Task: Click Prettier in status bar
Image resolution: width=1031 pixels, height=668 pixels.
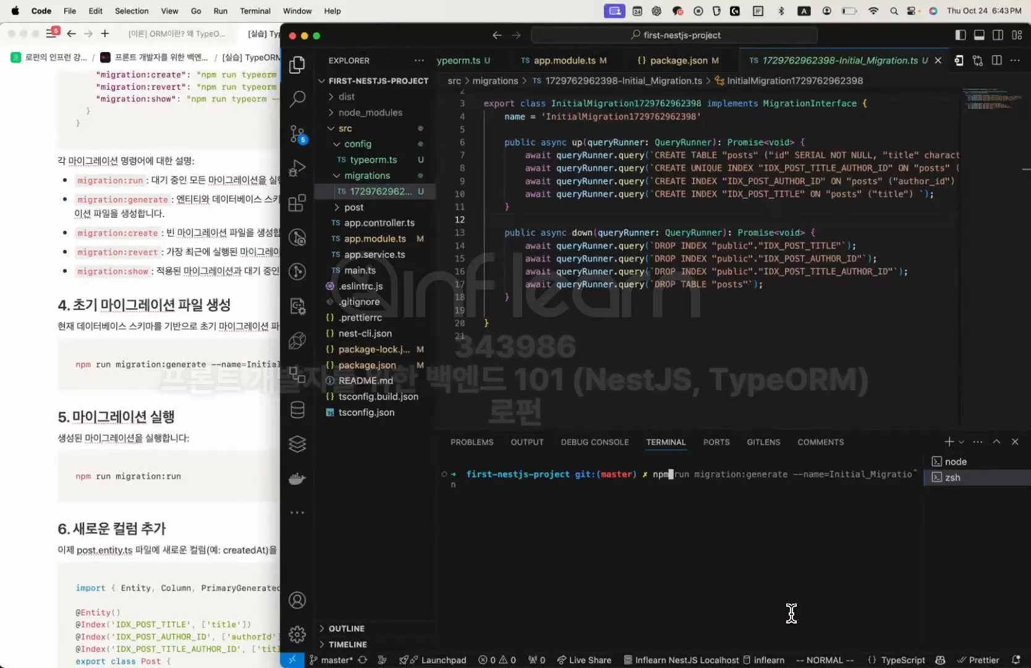Action: tap(978, 660)
